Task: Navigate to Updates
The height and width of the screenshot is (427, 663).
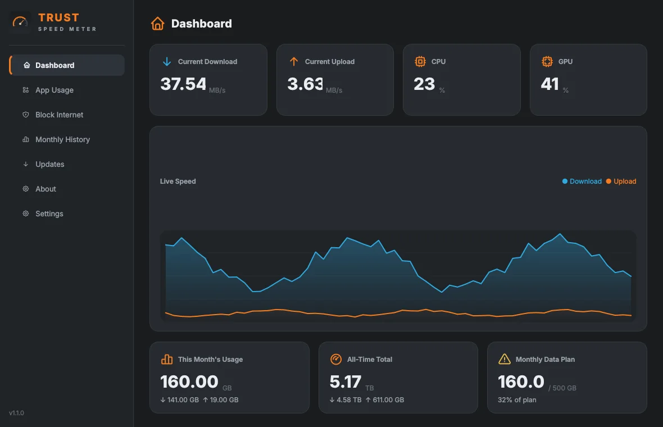Action: tap(67, 164)
